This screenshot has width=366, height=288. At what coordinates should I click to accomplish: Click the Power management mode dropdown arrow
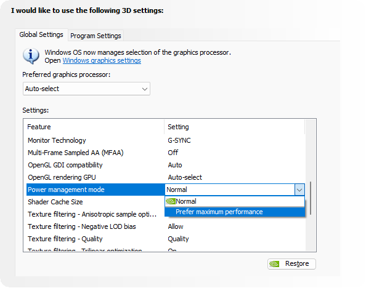click(299, 190)
